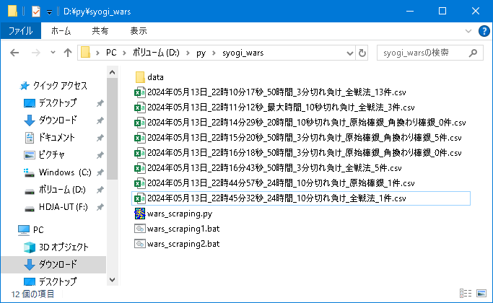
Task: Go forward with the right arrow
Action: pos(36,53)
